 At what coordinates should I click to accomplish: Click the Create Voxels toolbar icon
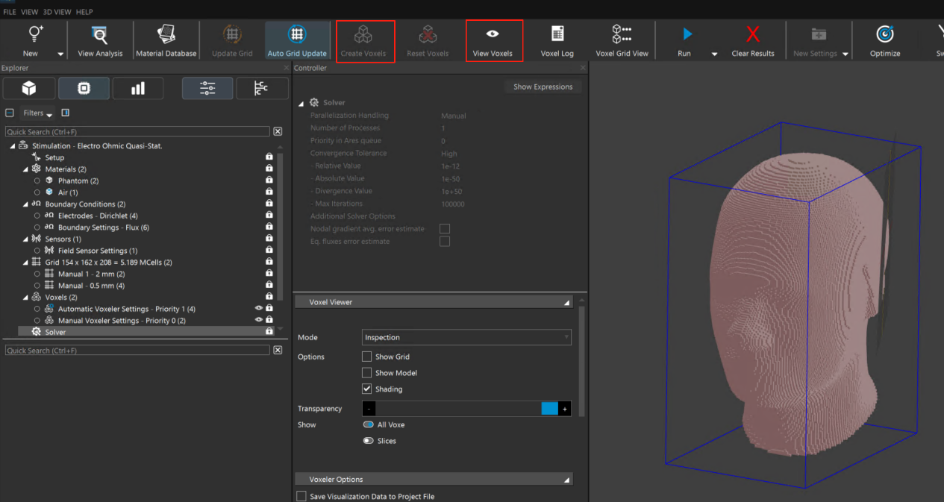(x=363, y=35)
